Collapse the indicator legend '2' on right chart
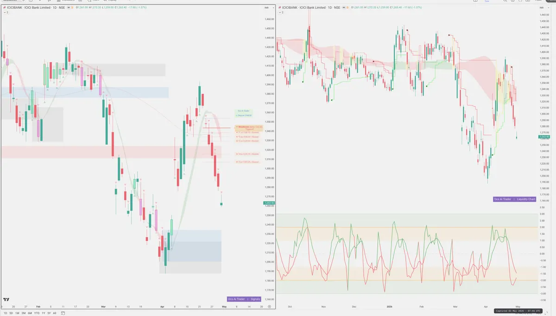Screen dimensions: 556x316 click(281, 13)
